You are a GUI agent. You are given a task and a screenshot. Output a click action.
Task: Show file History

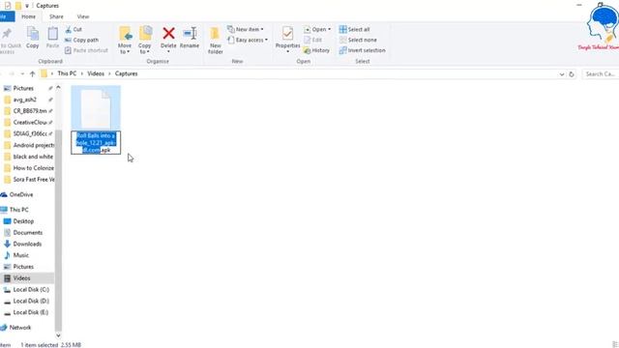click(x=316, y=50)
